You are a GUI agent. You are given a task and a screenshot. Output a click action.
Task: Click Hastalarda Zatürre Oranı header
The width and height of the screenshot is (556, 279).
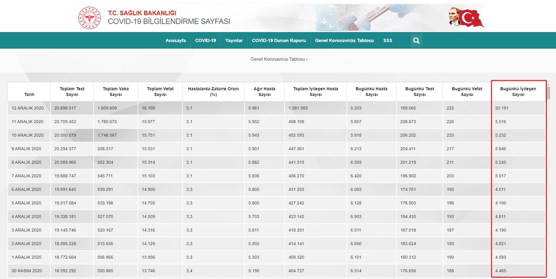click(214, 92)
